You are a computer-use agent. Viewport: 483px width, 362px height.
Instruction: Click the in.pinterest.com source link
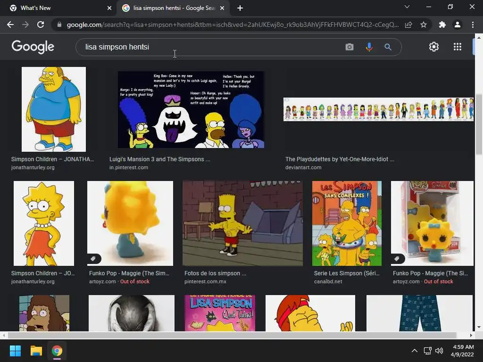(129, 167)
